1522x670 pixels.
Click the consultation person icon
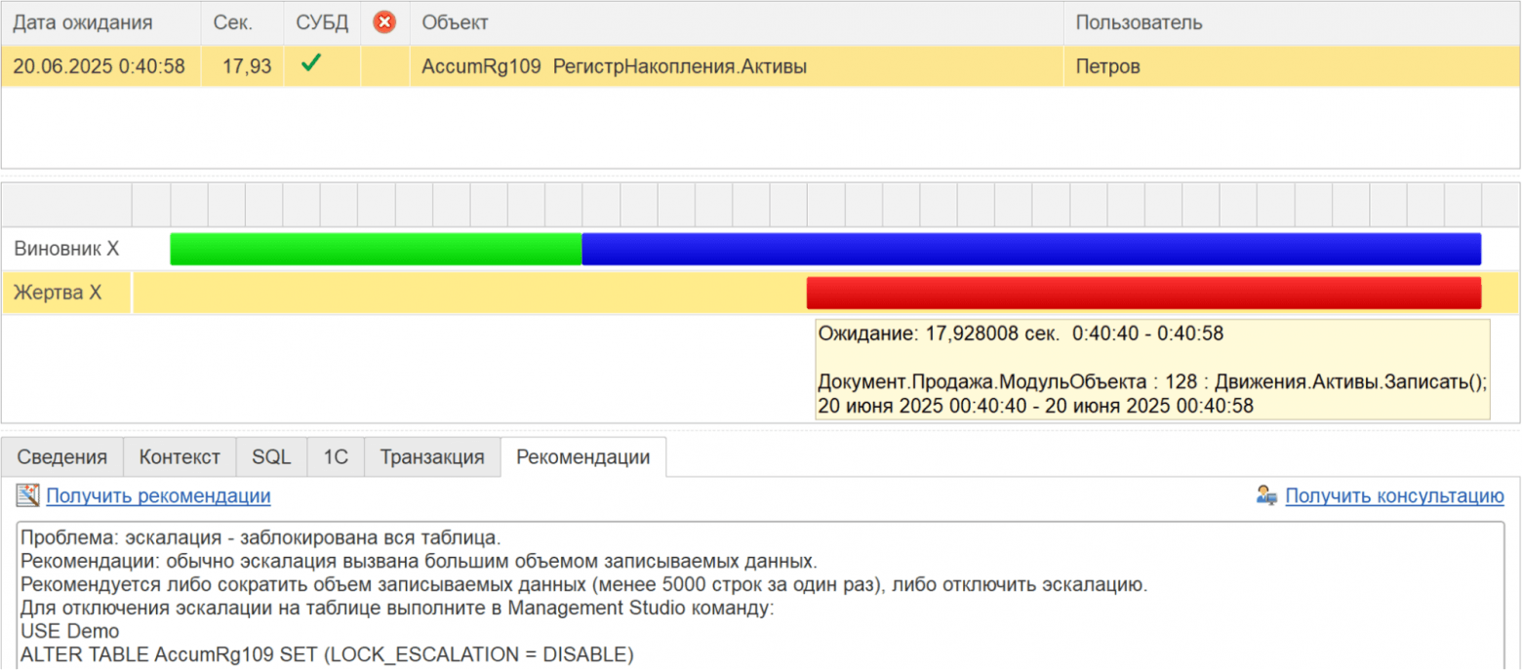pyautogui.click(x=1267, y=495)
